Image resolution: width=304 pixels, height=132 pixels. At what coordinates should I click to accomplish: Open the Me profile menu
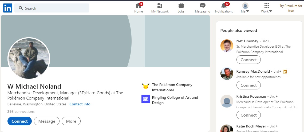(x=245, y=8)
